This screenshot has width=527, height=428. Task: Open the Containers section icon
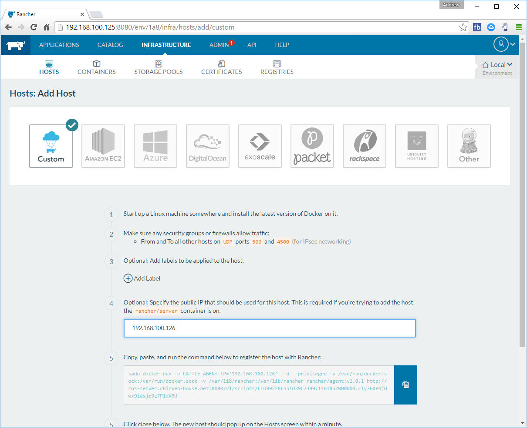[x=97, y=64]
